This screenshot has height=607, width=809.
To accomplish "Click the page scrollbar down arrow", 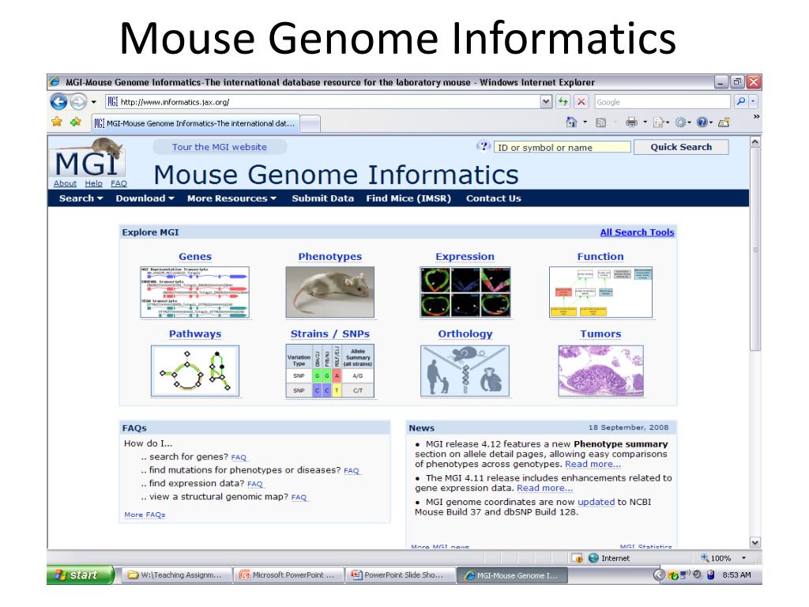I will point(754,542).
